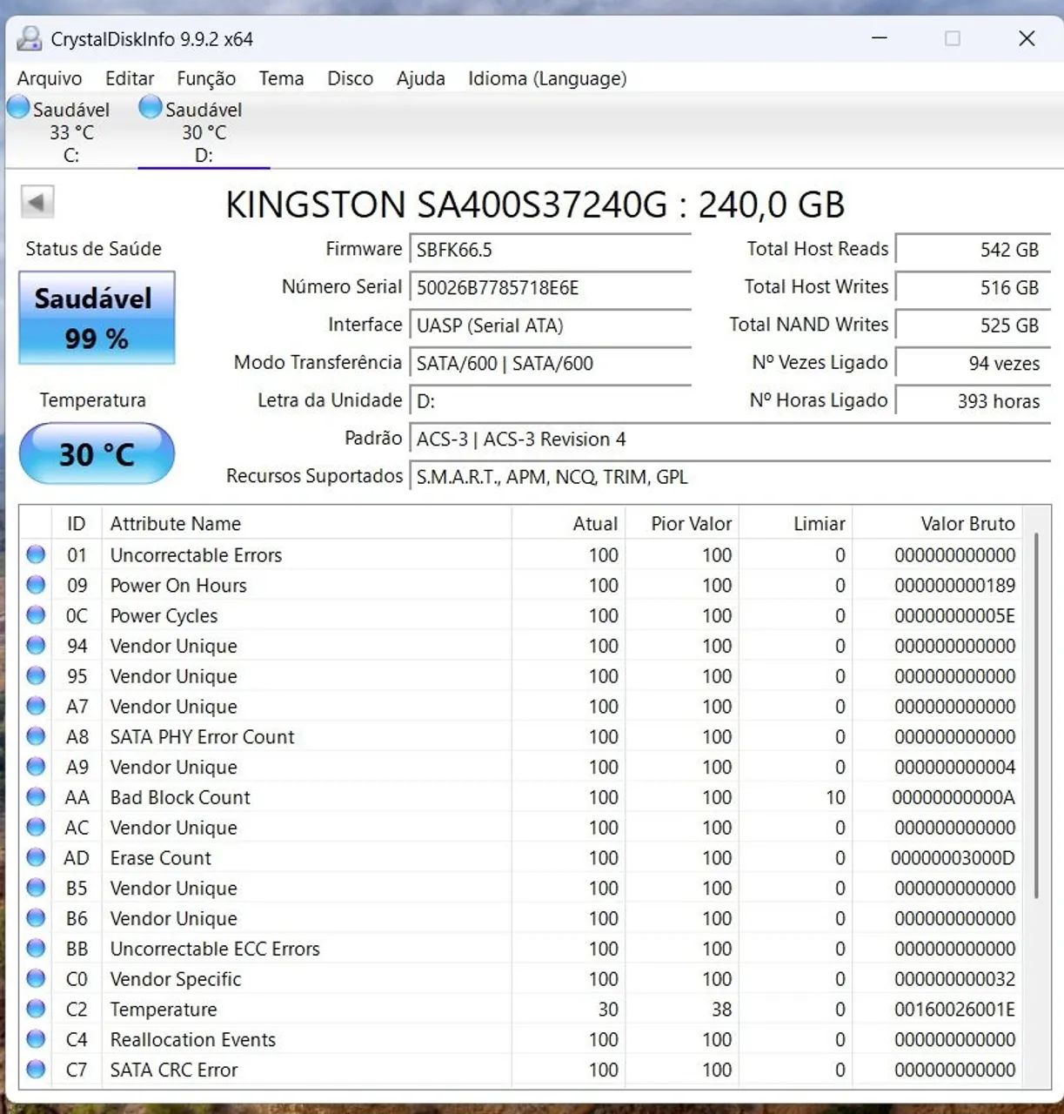1064x1114 pixels.
Task: Click status orb for ID B5 row
Action: pyautogui.click(x=36, y=888)
